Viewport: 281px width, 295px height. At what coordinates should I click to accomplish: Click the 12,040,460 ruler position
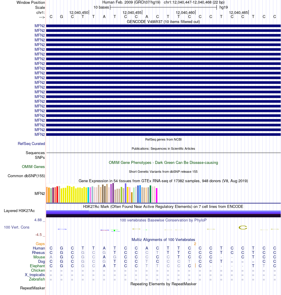(185, 13)
